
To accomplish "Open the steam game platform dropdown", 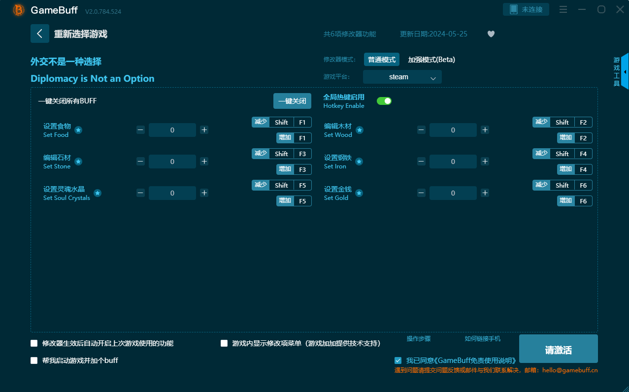I will tap(402, 77).
